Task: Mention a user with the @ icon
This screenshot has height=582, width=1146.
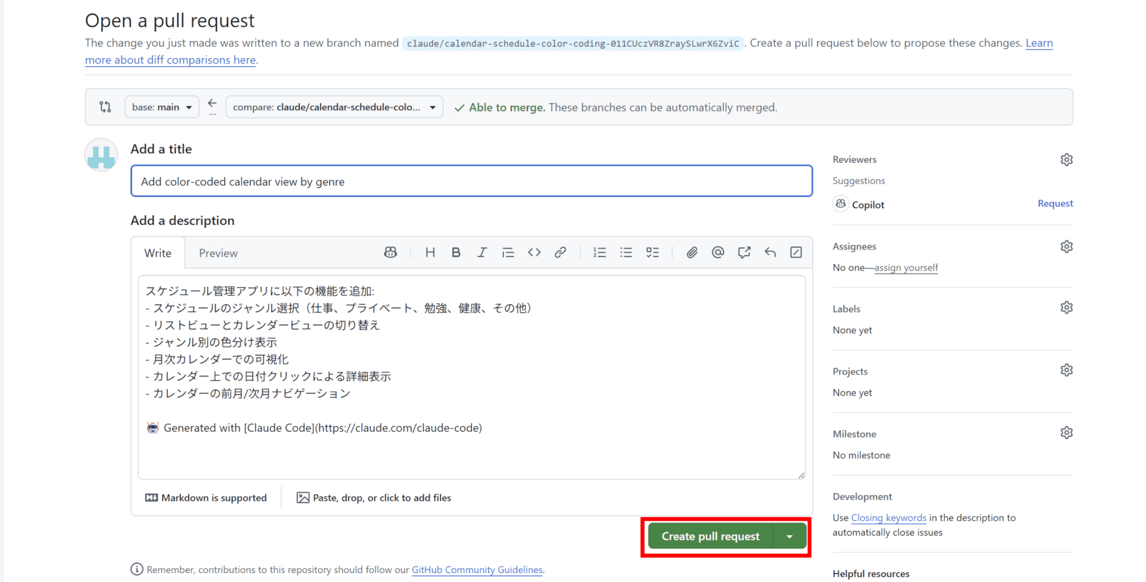Action: click(x=717, y=253)
